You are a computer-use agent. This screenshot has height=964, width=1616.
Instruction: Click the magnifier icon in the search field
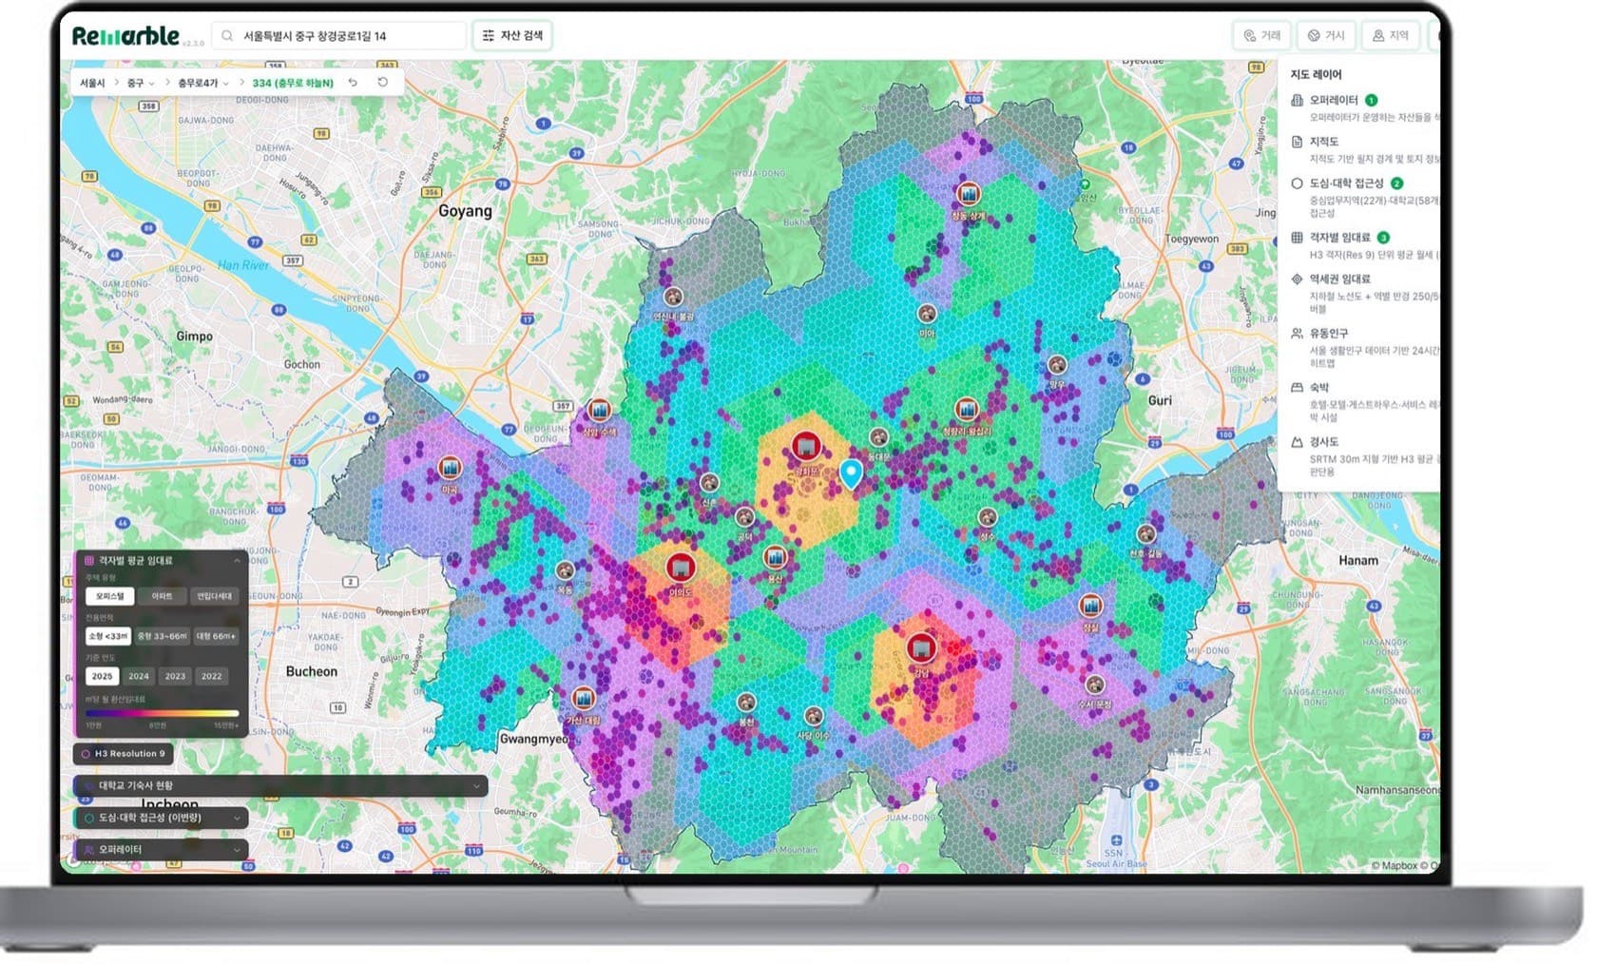pos(227,36)
